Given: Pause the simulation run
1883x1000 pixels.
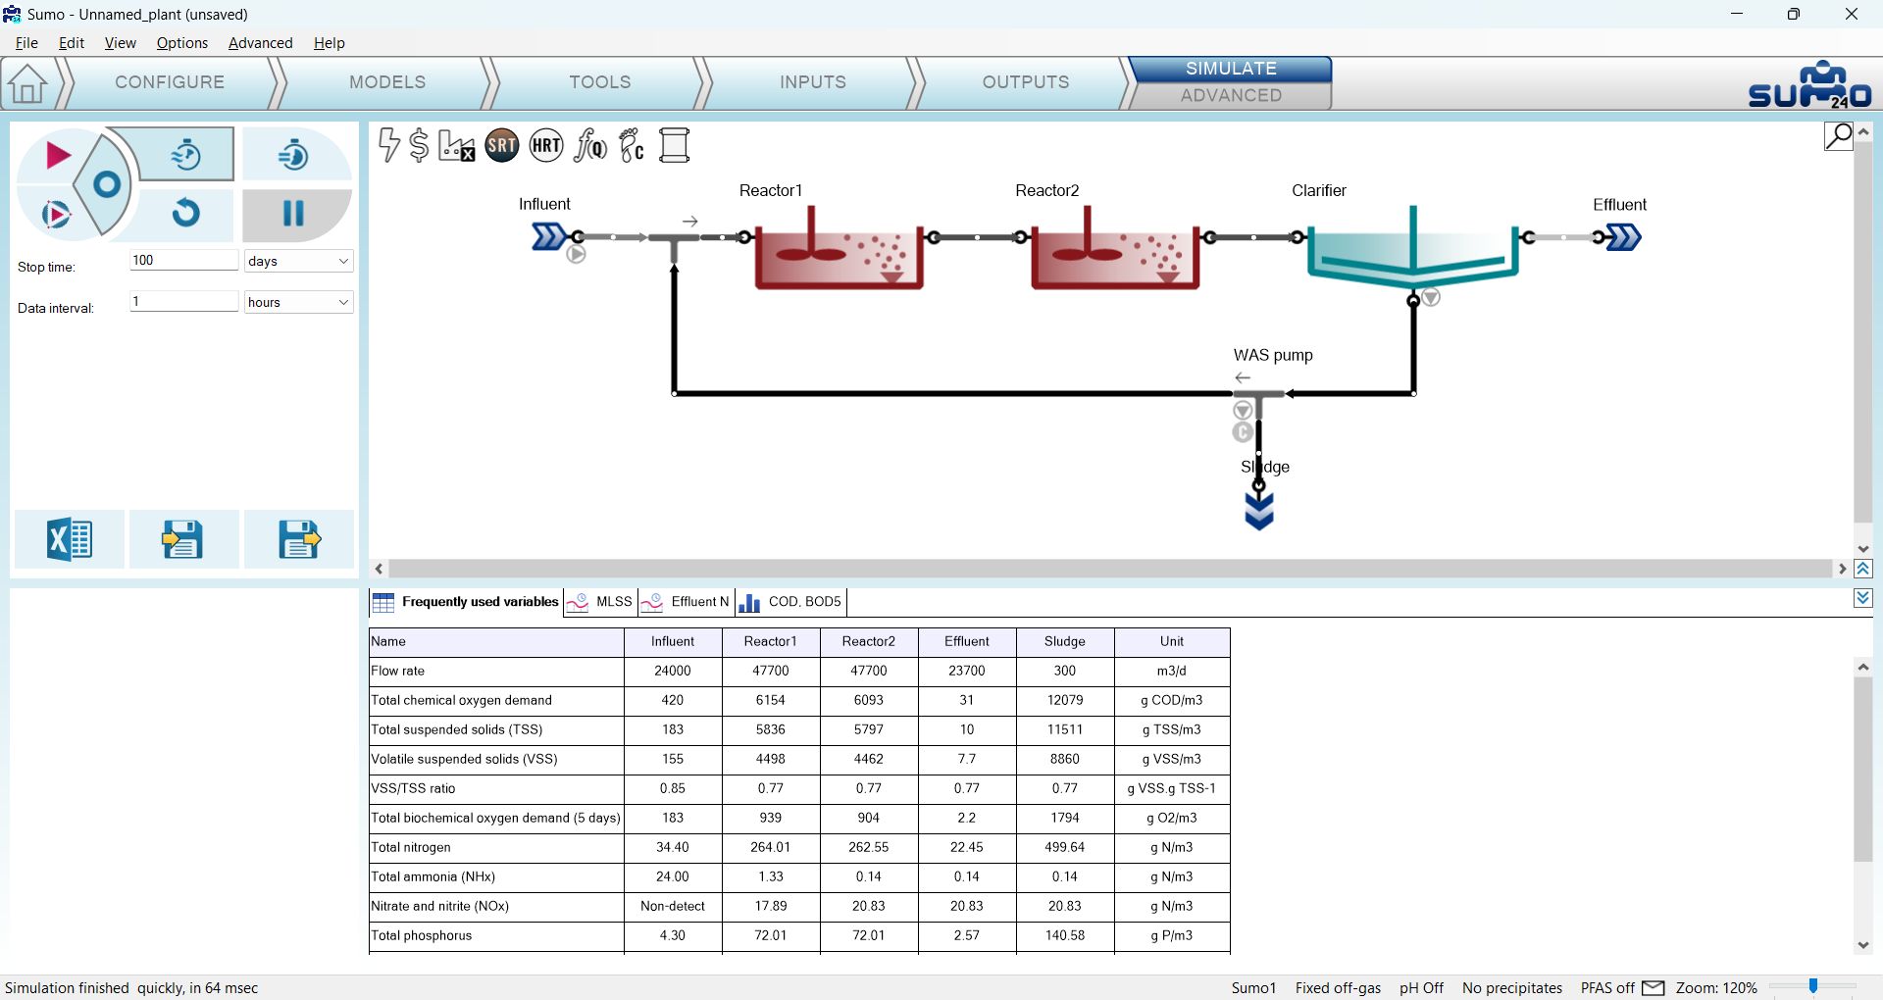Looking at the screenshot, I should coord(293,213).
